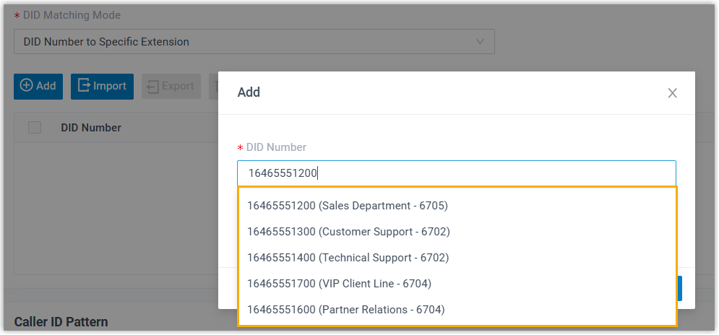The image size is (719, 335).
Task: Click the Add dialog title text
Action: click(249, 92)
